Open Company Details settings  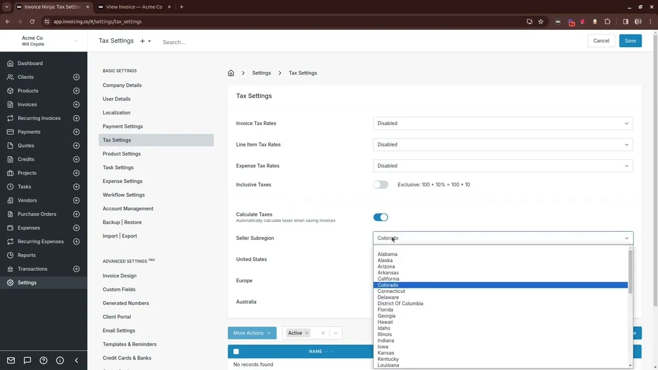coord(122,85)
